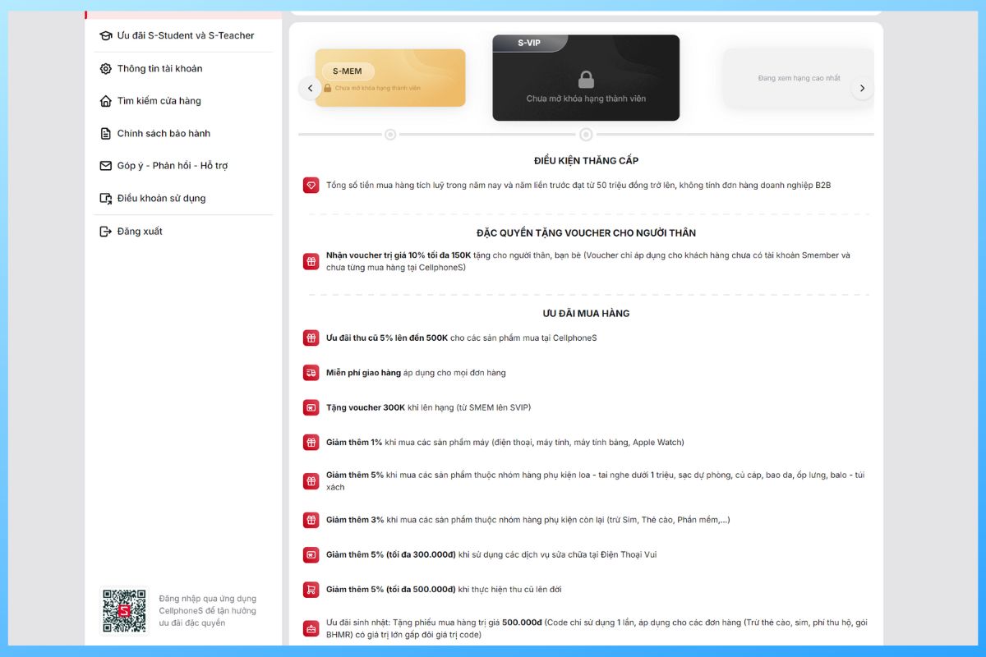Click the document icon for warranty policy
Image resolution: width=986 pixels, height=657 pixels.
(x=106, y=133)
